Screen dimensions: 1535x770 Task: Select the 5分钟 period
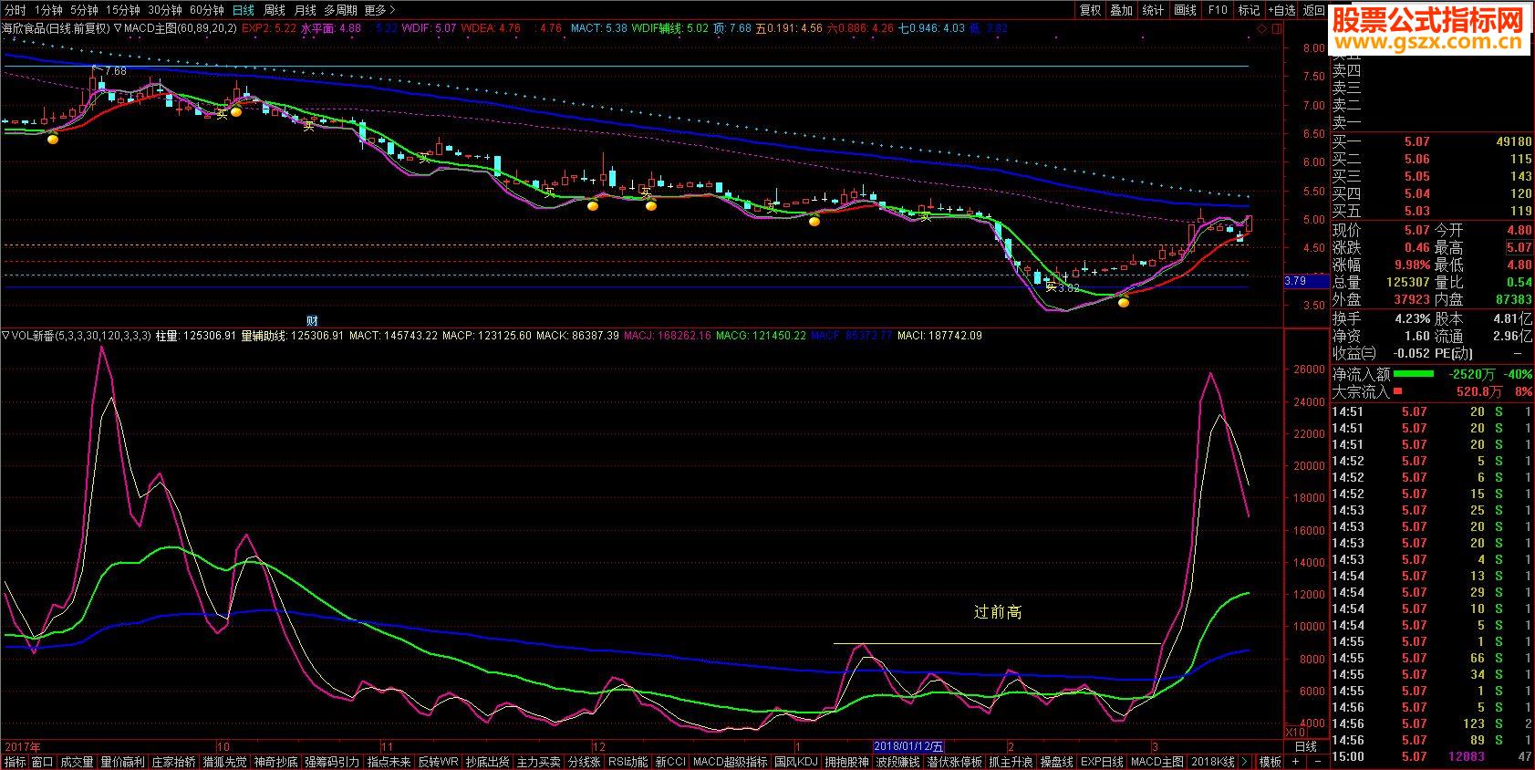tap(83, 10)
